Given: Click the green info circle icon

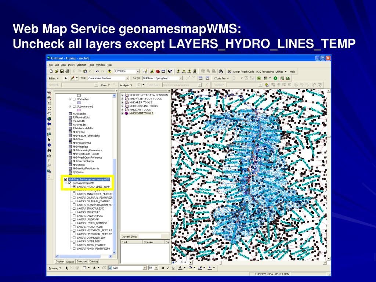Looking at the screenshot, I should pos(275,78).
